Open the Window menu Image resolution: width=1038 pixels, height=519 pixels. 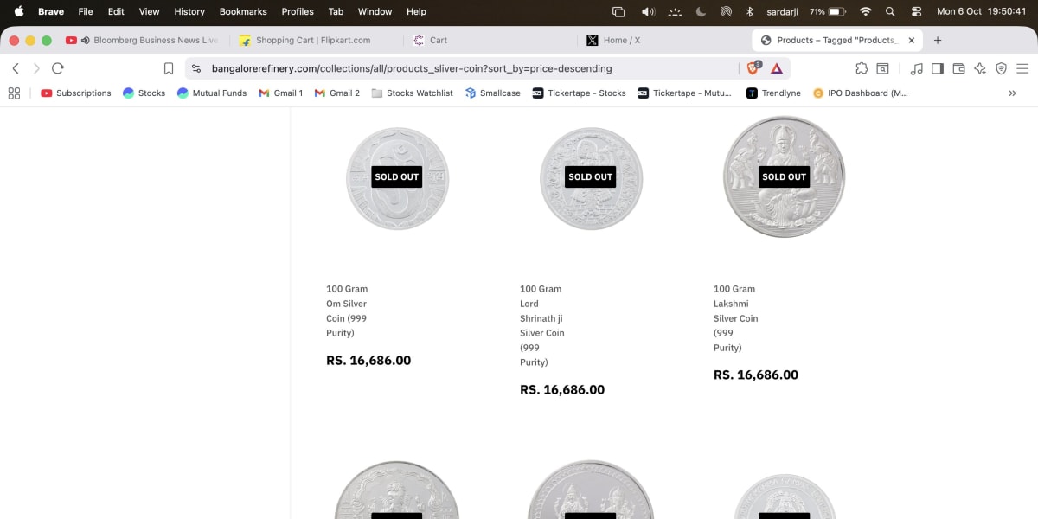tap(375, 11)
